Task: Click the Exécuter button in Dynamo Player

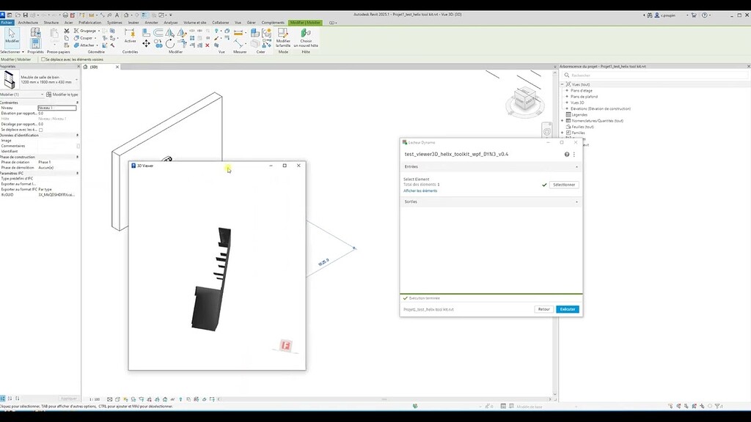Action: point(568,310)
